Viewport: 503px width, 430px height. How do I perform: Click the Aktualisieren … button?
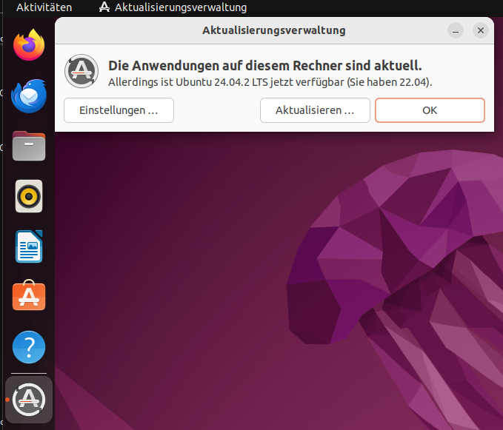(x=315, y=110)
